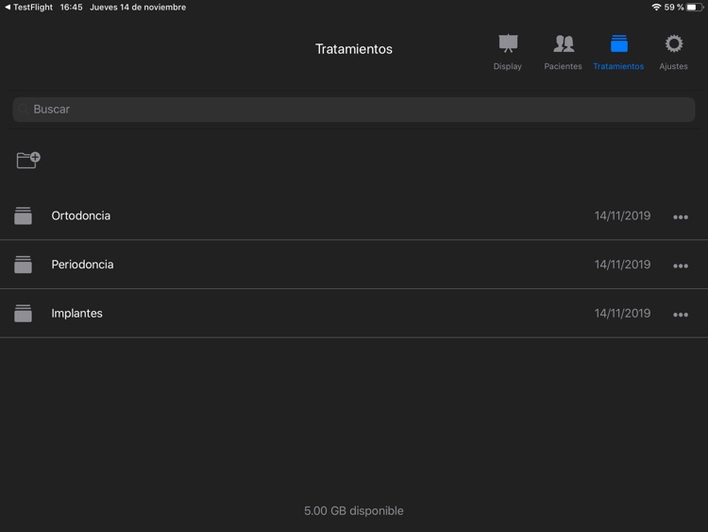Image resolution: width=708 pixels, height=532 pixels.
Task: Open the Periodoncia folder icon
Action: 23,265
